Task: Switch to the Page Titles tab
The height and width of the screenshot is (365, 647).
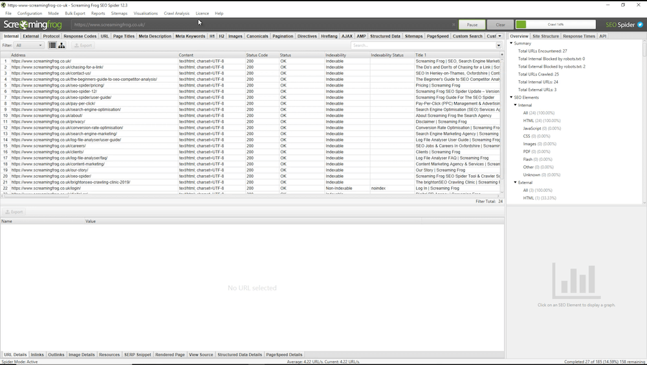Action: pos(124,36)
